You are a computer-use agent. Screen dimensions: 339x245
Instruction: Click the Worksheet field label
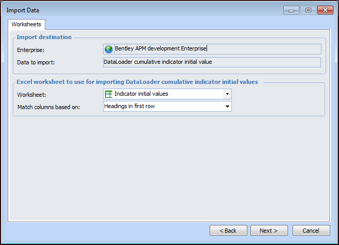32,94
